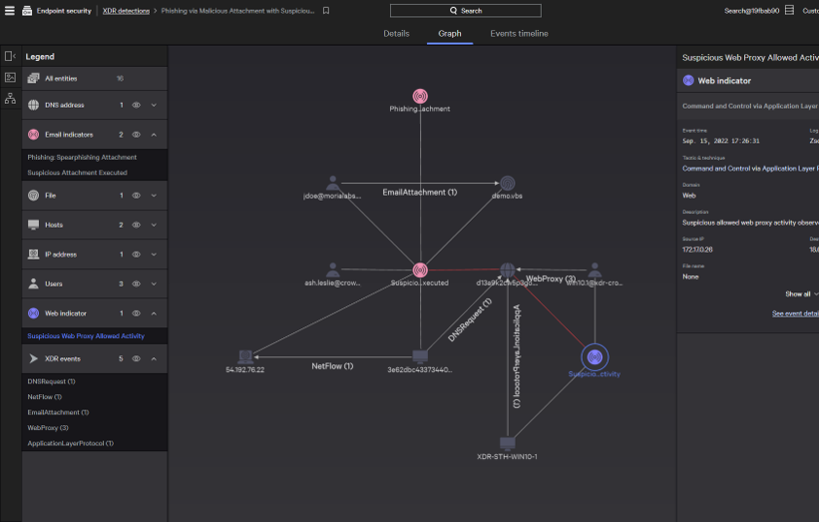
Task: Select the demo.vbs file node
Action: (x=508, y=184)
